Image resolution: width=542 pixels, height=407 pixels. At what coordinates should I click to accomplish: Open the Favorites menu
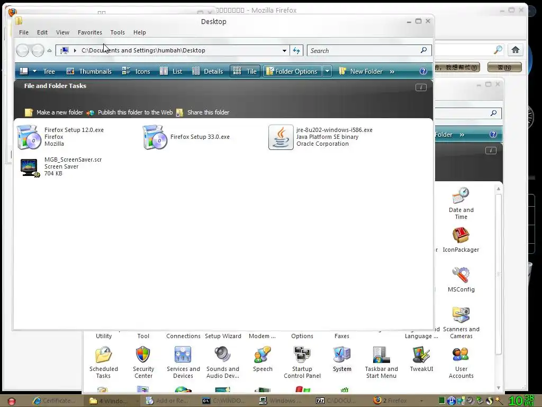tap(90, 32)
